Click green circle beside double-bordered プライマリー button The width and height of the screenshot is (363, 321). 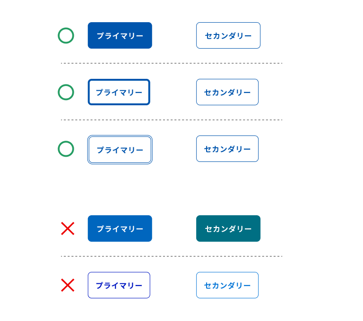(66, 149)
